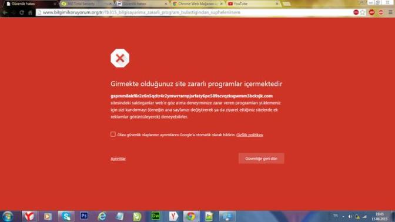Launch Dreamweaver from the taskbar
The height and width of the screenshot is (222, 395).
coord(155,216)
